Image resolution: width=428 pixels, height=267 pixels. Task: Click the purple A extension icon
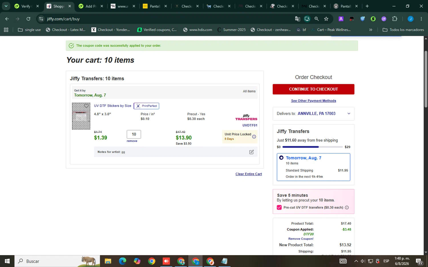341,19
